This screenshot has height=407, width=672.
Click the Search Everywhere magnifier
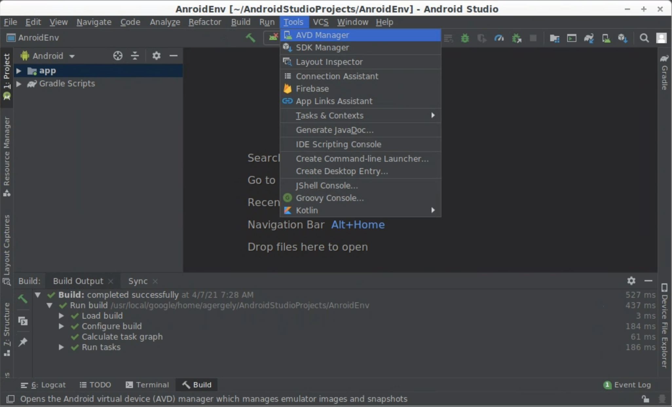pyautogui.click(x=644, y=38)
